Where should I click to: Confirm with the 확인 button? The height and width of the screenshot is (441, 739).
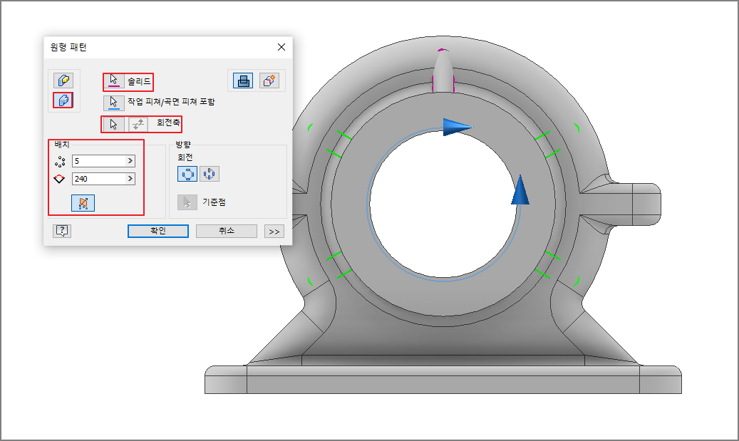pyautogui.click(x=158, y=231)
